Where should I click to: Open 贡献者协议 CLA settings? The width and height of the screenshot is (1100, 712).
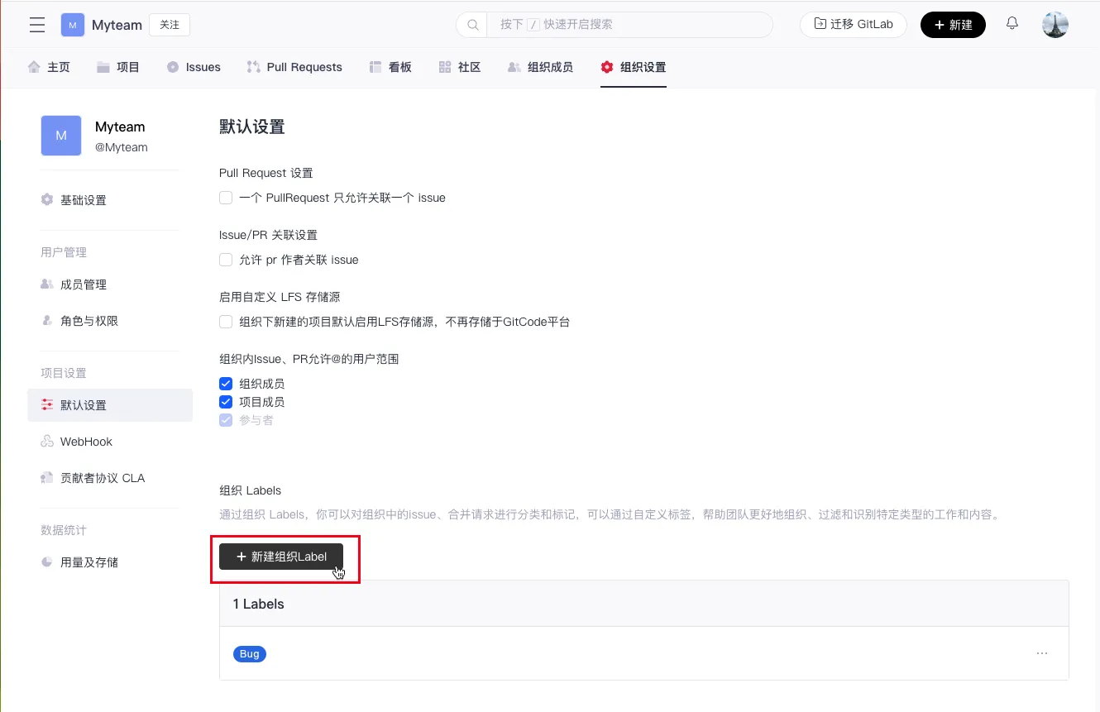click(x=102, y=478)
